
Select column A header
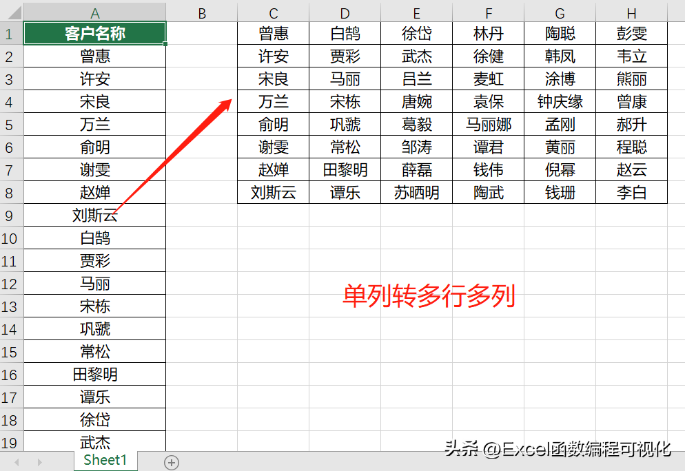click(95, 12)
